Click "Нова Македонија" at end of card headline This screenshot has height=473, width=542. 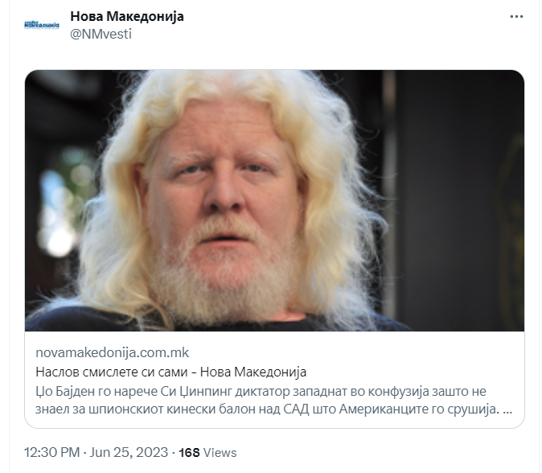(x=253, y=372)
